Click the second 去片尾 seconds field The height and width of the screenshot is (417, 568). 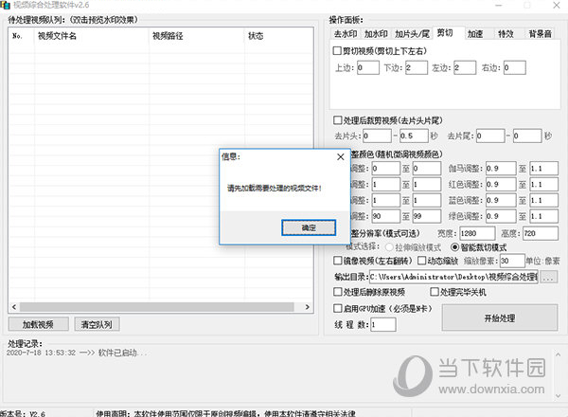[x=527, y=136]
